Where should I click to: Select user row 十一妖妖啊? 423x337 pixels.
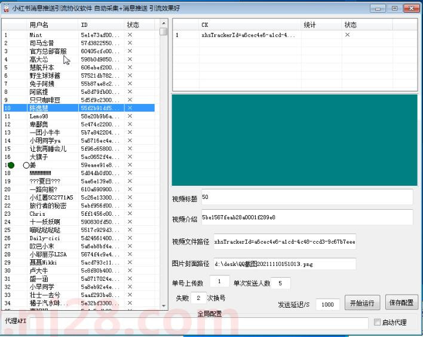[x=79, y=222]
